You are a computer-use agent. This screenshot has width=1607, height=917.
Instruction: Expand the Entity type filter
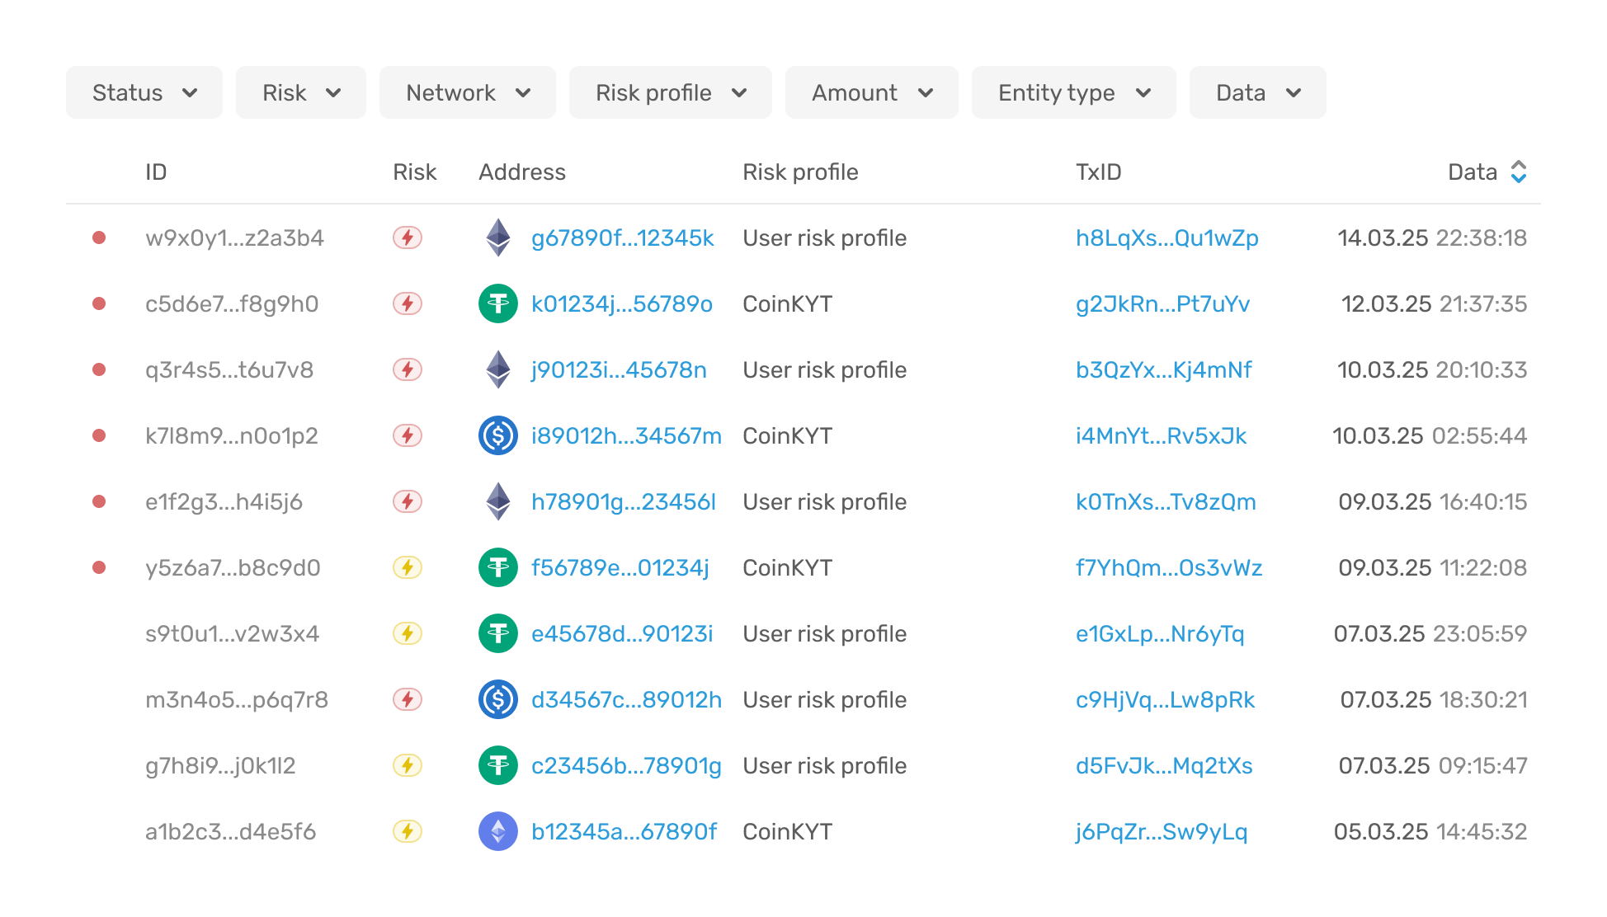pos(1074,92)
